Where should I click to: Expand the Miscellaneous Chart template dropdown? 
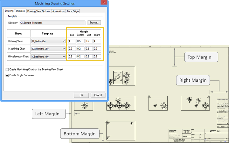coord(63,57)
